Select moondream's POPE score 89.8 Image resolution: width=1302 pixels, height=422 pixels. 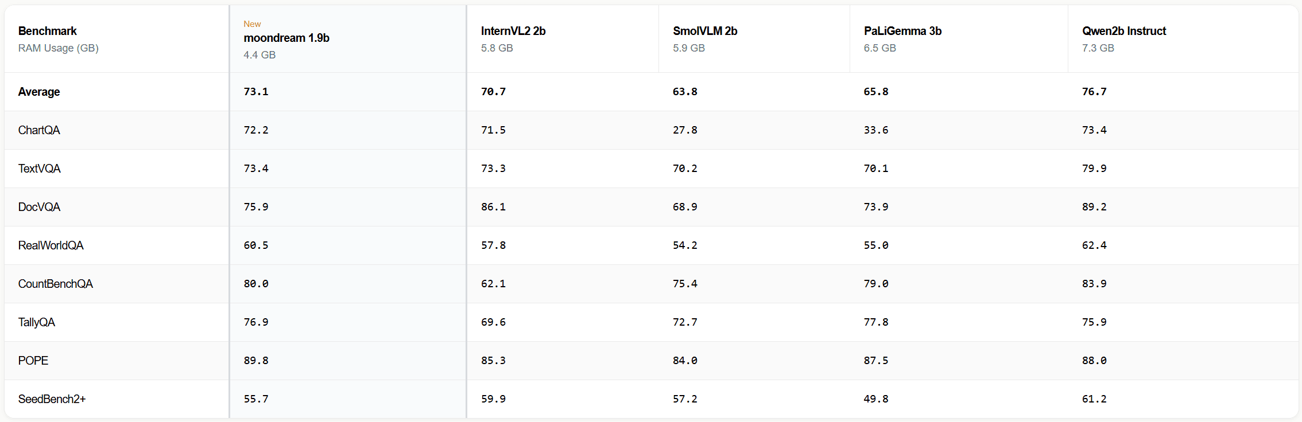pos(256,361)
